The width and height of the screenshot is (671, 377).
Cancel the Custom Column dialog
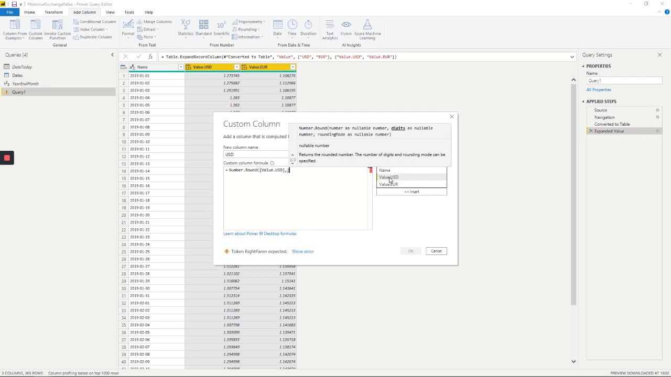point(436,251)
